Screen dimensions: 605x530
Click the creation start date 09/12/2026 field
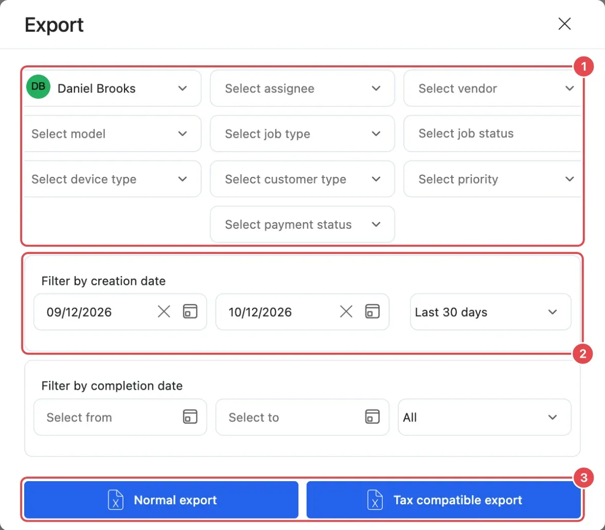click(120, 312)
